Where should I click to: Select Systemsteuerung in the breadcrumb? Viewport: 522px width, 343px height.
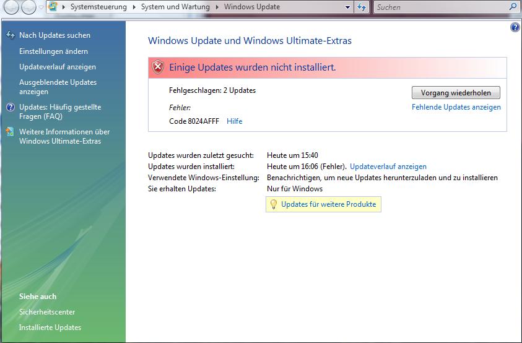point(98,7)
